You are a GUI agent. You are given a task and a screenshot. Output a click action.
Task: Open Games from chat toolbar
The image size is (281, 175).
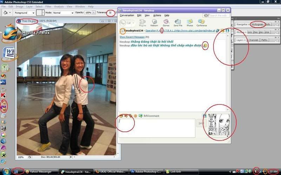click(x=166, y=23)
